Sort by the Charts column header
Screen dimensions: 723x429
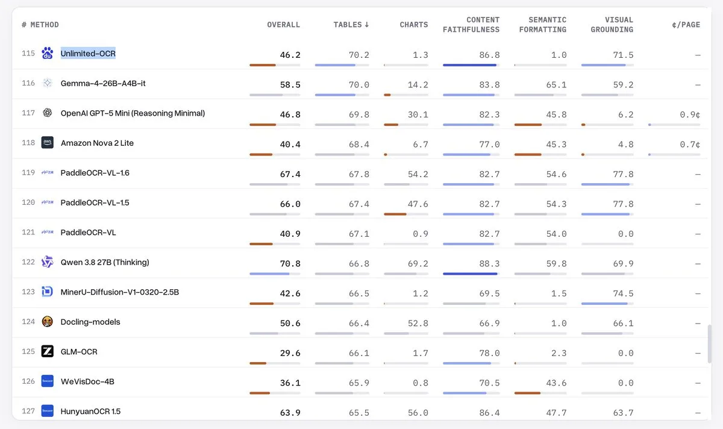pos(414,25)
